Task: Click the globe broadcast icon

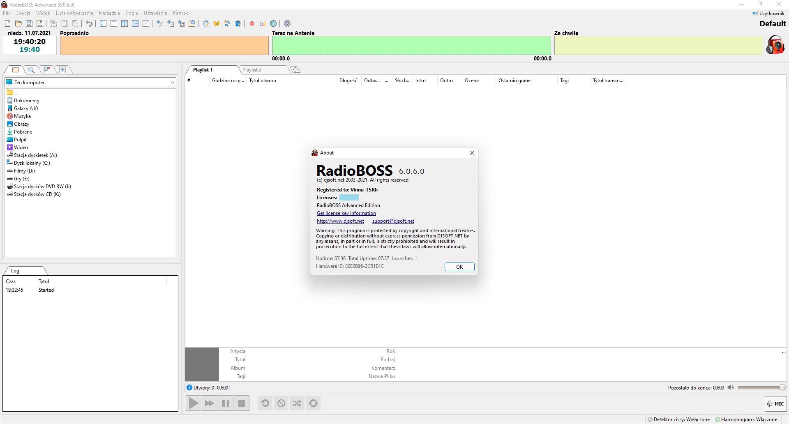Action: [273, 23]
